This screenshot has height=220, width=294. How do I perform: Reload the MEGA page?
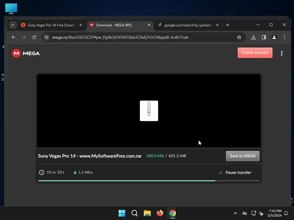34,37
